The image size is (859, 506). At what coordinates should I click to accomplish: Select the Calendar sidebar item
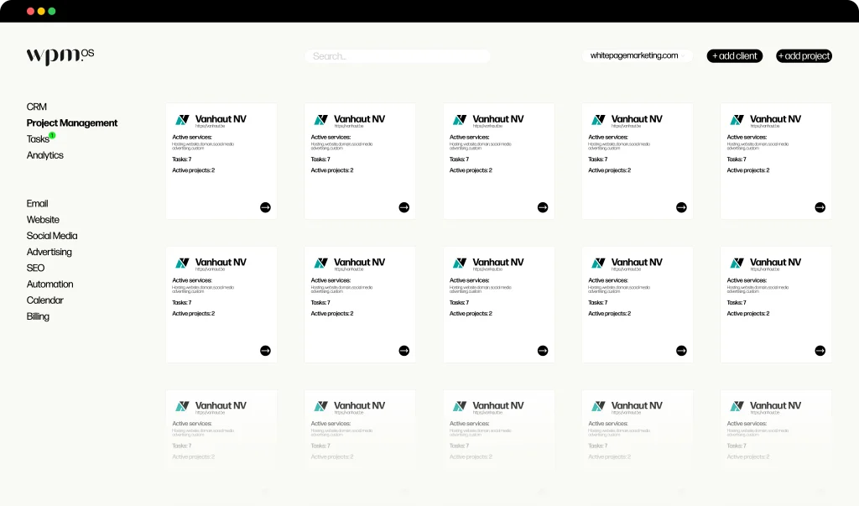coord(45,300)
